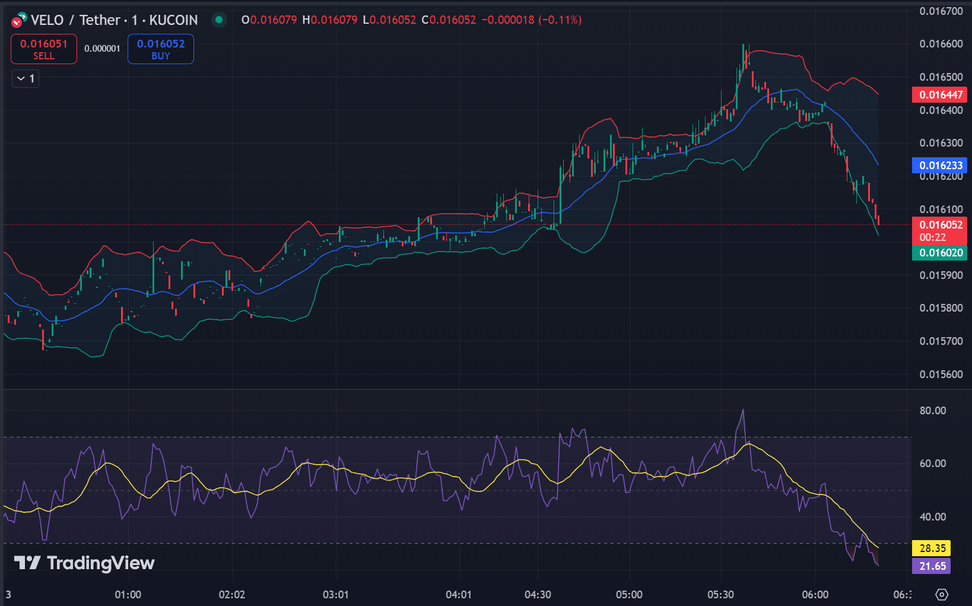
Task: Select the red 0.016447 upper band label
Action: 940,95
